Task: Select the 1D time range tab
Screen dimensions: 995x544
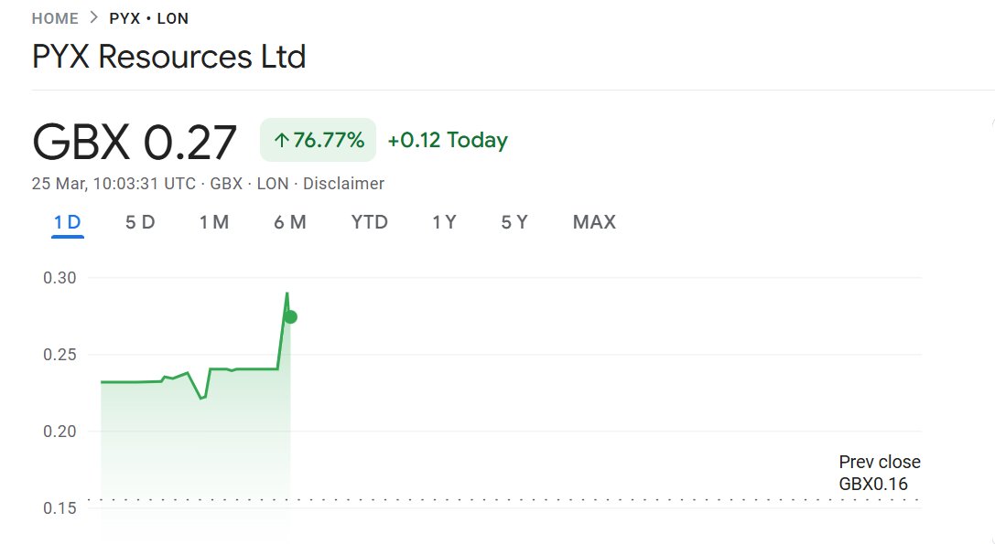Action: point(68,222)
